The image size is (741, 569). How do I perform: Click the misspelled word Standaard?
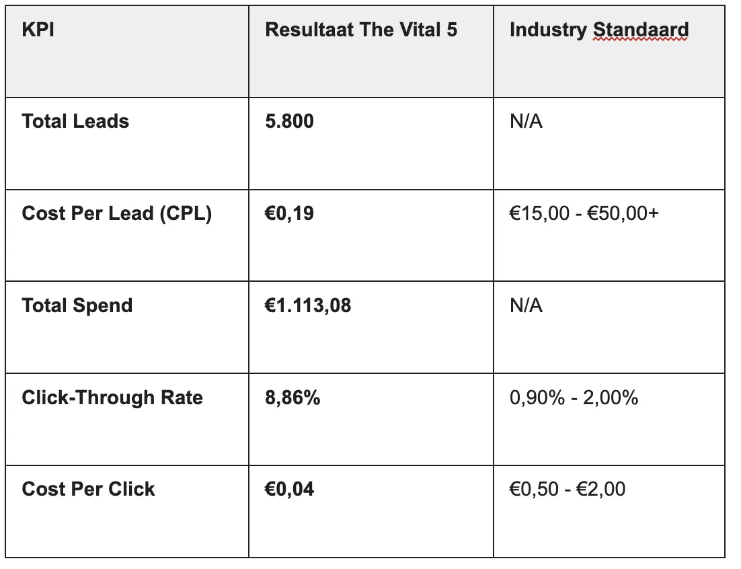[640, 30]
